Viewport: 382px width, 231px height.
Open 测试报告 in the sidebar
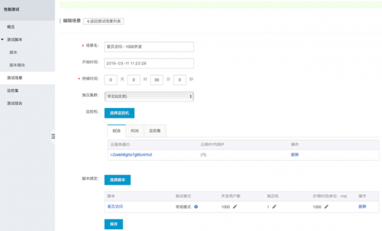click(x=15, y=103)
